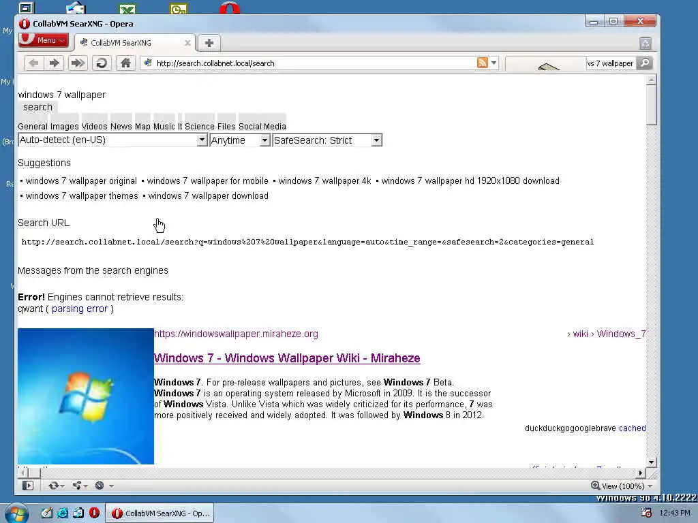Click the notepad pencil quick launch icon
This screenshot has width=698, height=523.
[x=47, y=513]
